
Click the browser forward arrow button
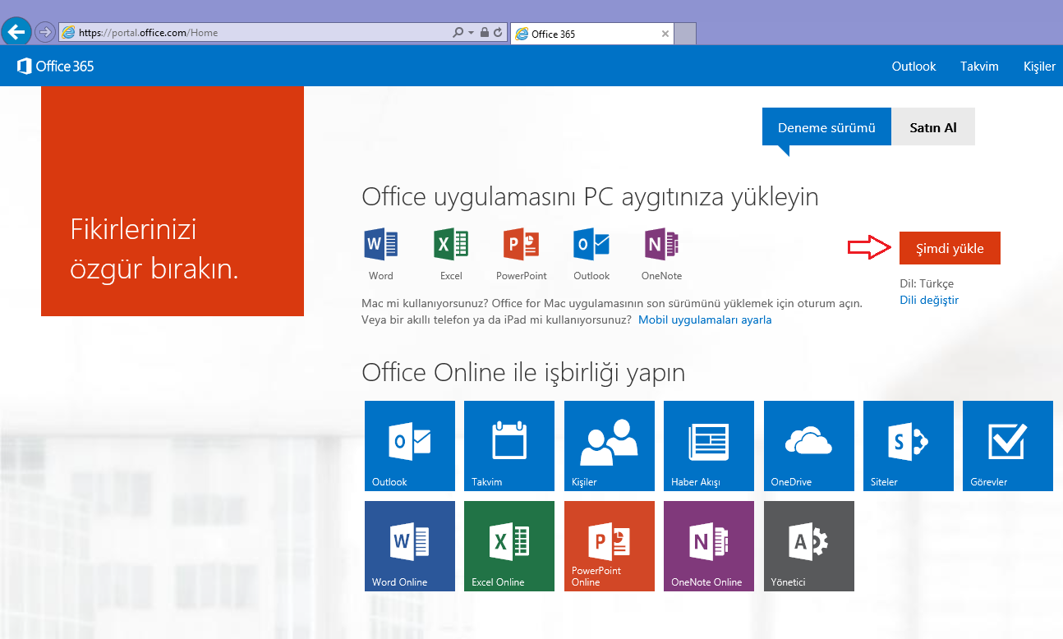[x=44, y=33]
